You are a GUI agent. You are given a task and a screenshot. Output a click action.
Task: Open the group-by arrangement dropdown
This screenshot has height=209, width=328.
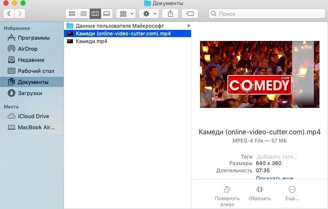(126, 14)
